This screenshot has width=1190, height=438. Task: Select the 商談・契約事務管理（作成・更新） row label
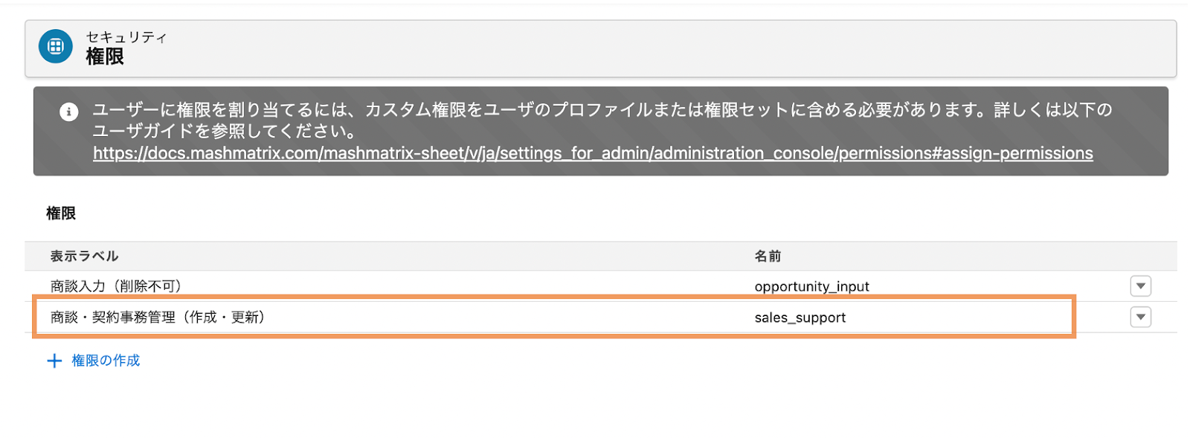click(158, 318)
